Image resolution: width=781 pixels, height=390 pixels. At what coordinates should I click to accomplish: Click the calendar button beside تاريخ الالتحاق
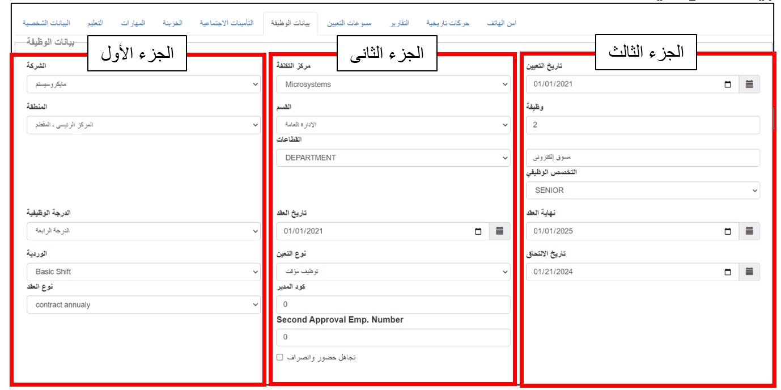[749, 272]
